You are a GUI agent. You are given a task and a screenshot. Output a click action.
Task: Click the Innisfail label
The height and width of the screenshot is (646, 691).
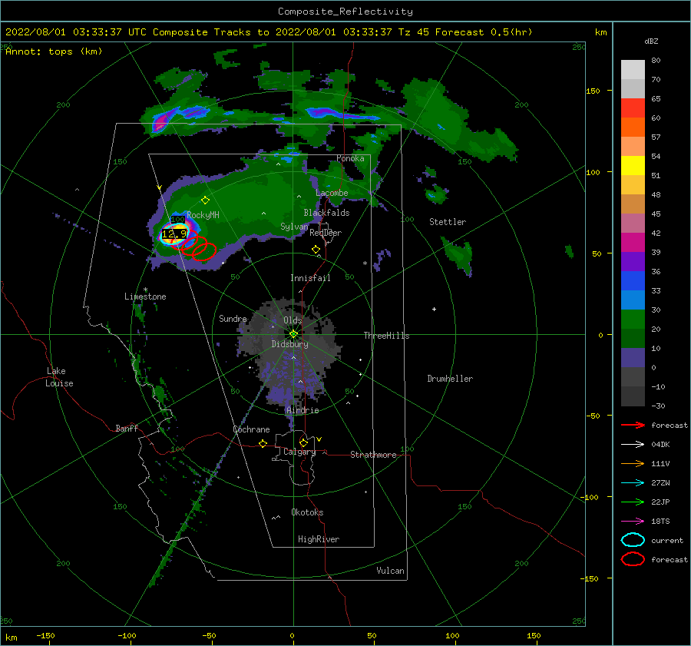(x=310, y=278)
